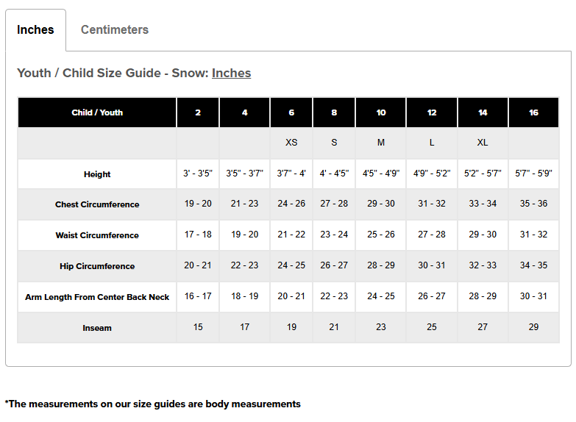Click the 3' - 3'5" height cell
Viewport: 576px width, 422px height.
[198, 174]
